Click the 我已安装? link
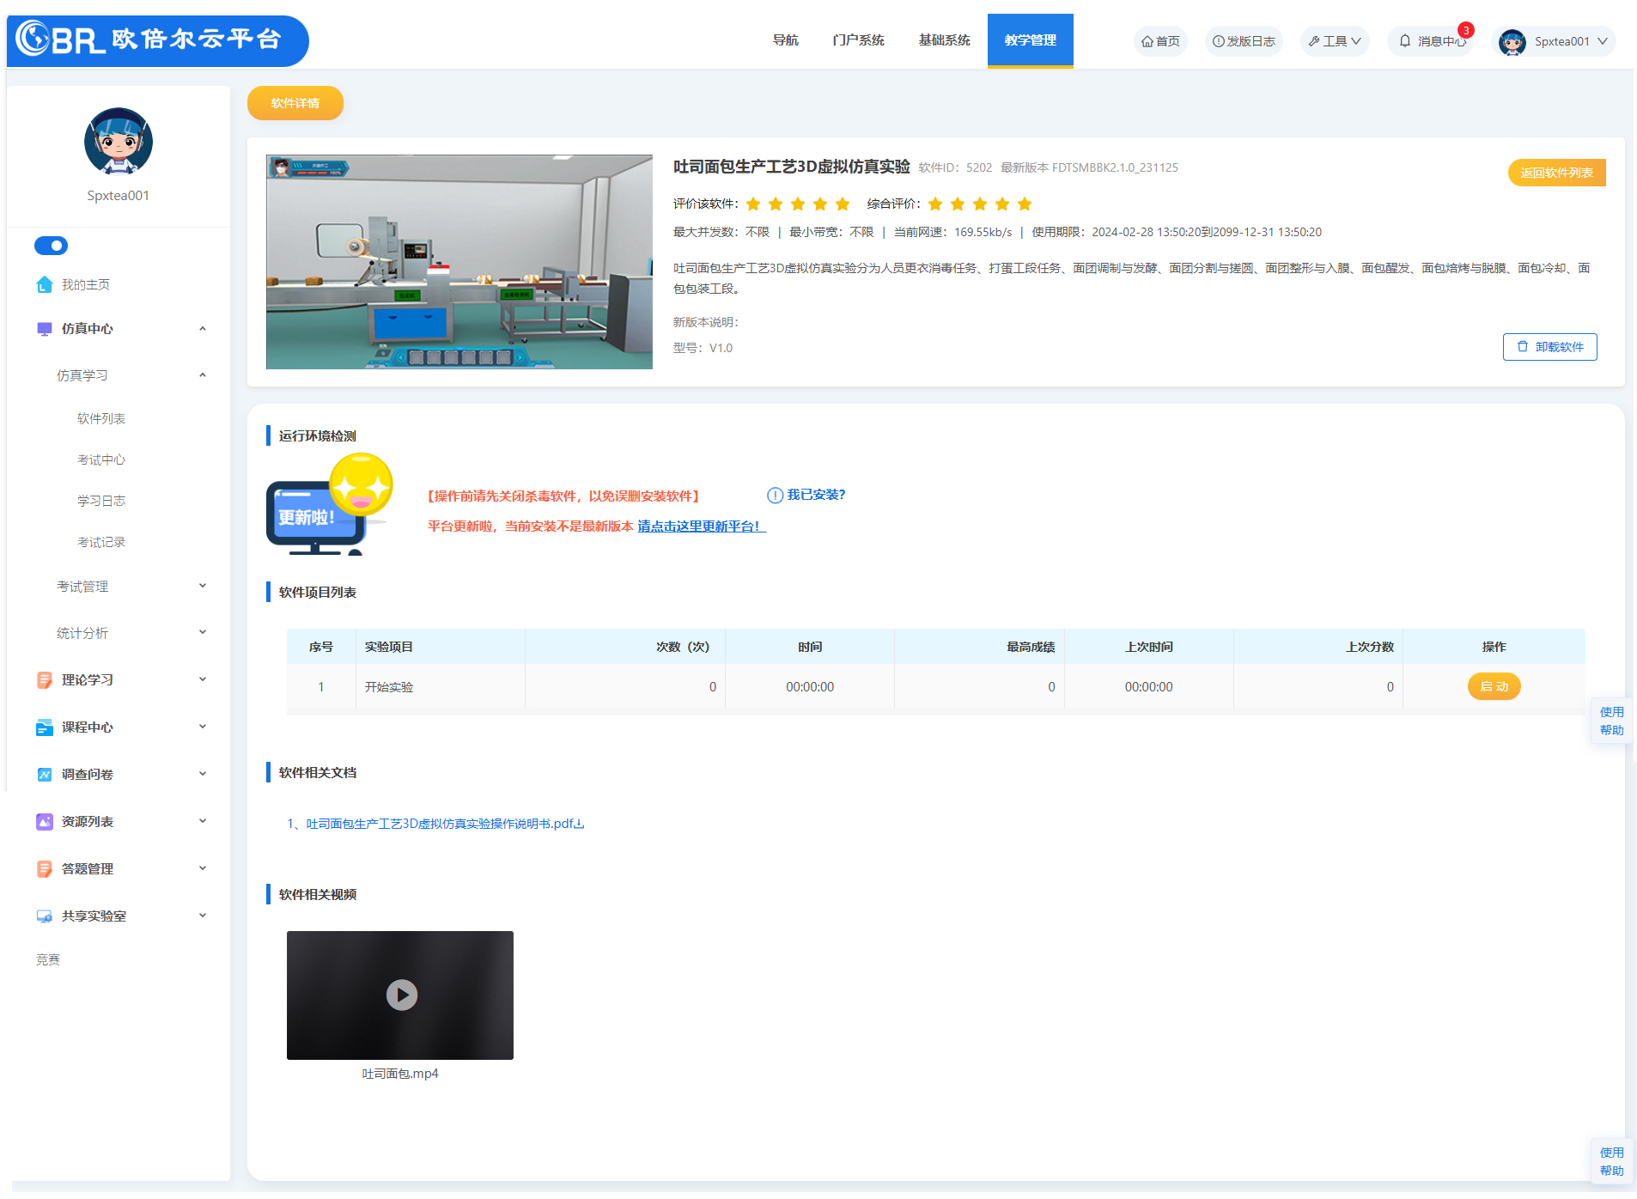The height and width of the screenshot is (1199, 1637). 817,496
